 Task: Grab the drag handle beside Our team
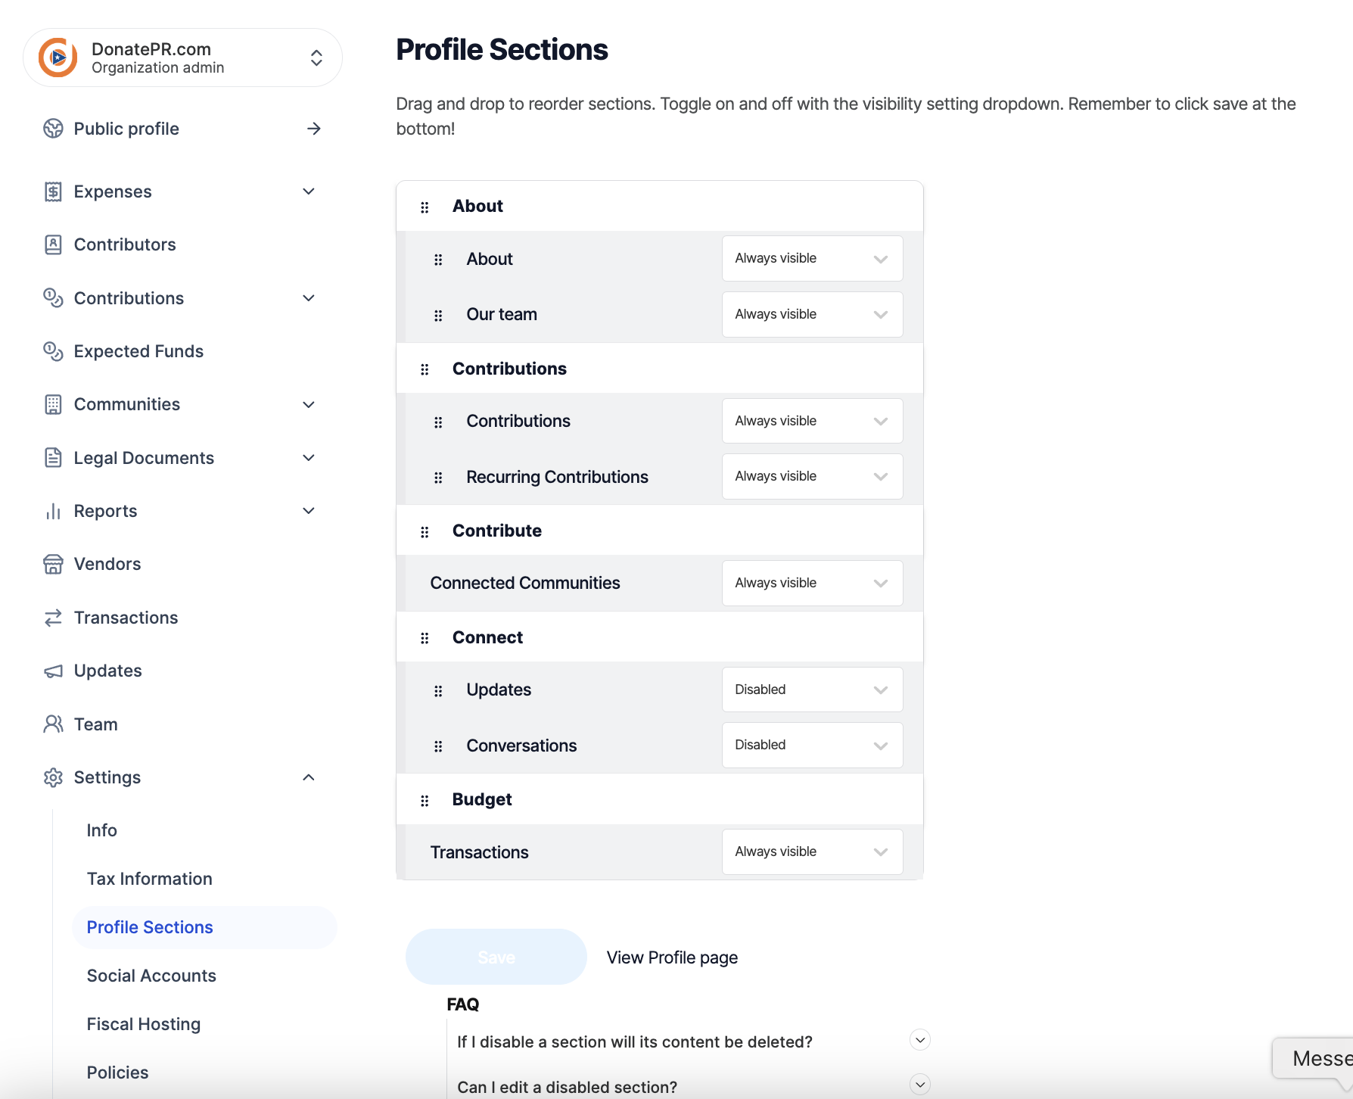point(438,316)
